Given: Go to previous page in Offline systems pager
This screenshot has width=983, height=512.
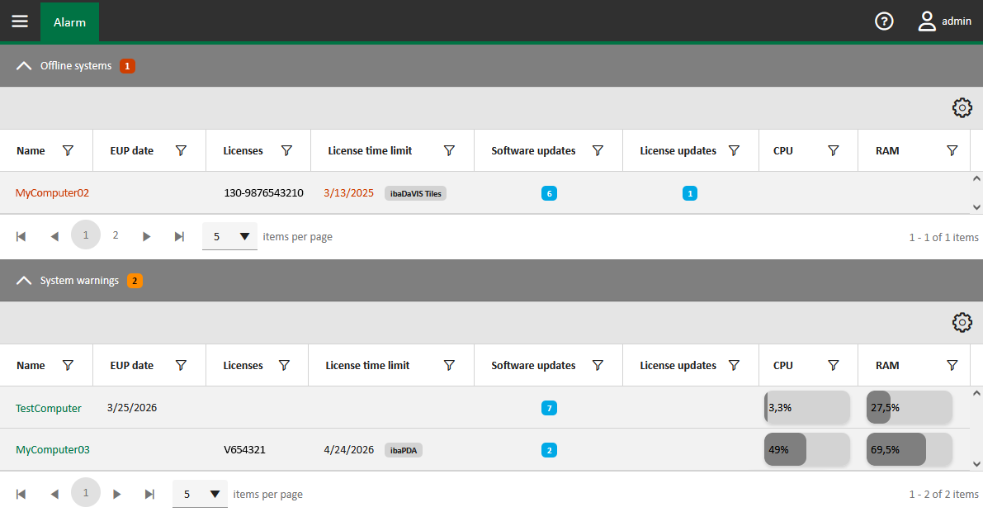Looking at the screenshot, I should coord(54,236).
